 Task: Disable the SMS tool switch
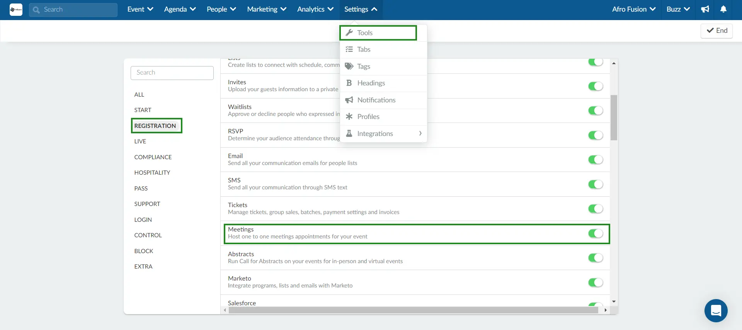[x=596, y=184]
